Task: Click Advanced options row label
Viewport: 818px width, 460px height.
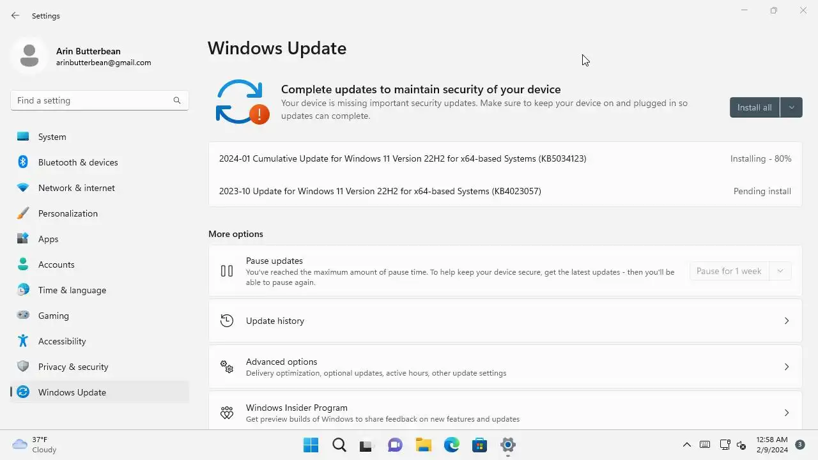Action: click(281, 362)
